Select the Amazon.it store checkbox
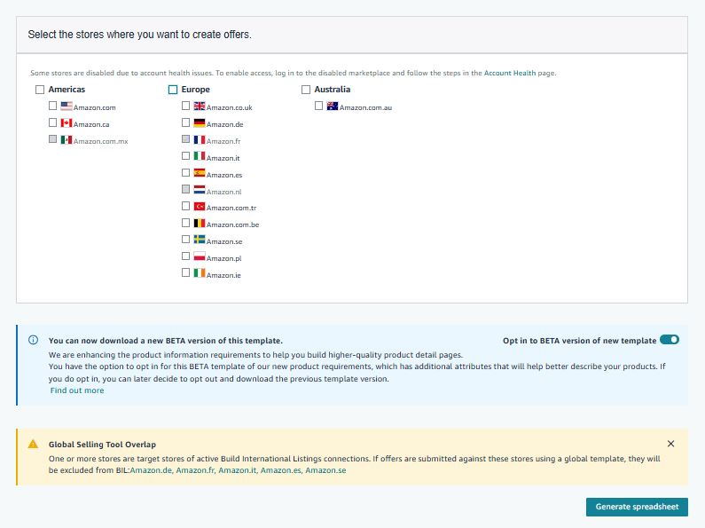Image resolution: width=705 pixels, height=528 pixels. click(185, 155)
